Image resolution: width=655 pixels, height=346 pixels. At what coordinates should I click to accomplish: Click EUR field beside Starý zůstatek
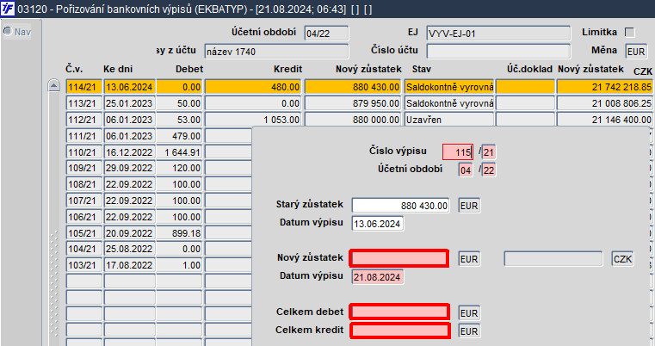click(x=469, y=206)
